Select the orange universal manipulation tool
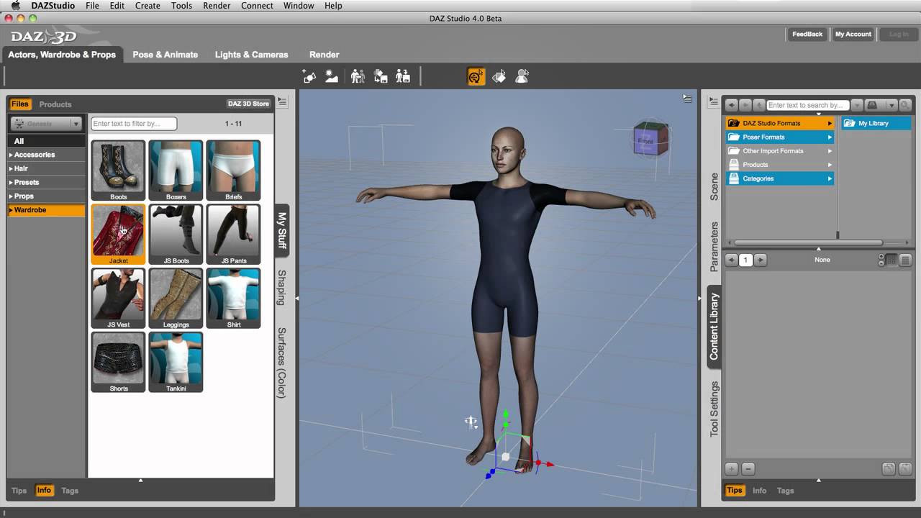This screenshot has height=518, width=921. (x=476, y=76)
